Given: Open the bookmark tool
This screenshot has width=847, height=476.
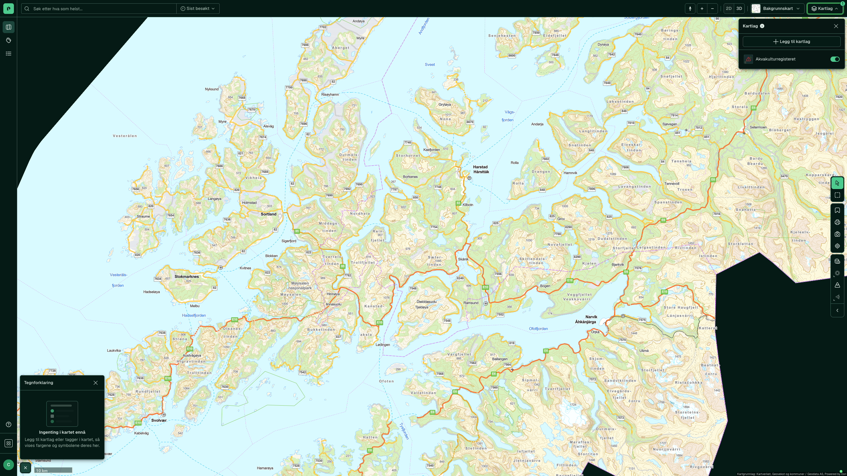Looking at the screenshot, I should 837,211.
